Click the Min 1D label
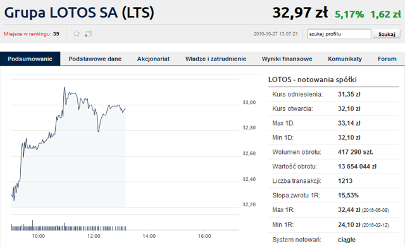The width and height of the screenshot is (405, 246). pyautogui.click(x=283, y=138)
